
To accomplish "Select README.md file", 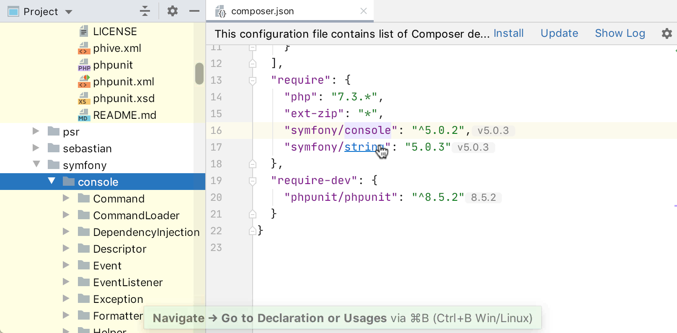I will click(x=124, y=115).
